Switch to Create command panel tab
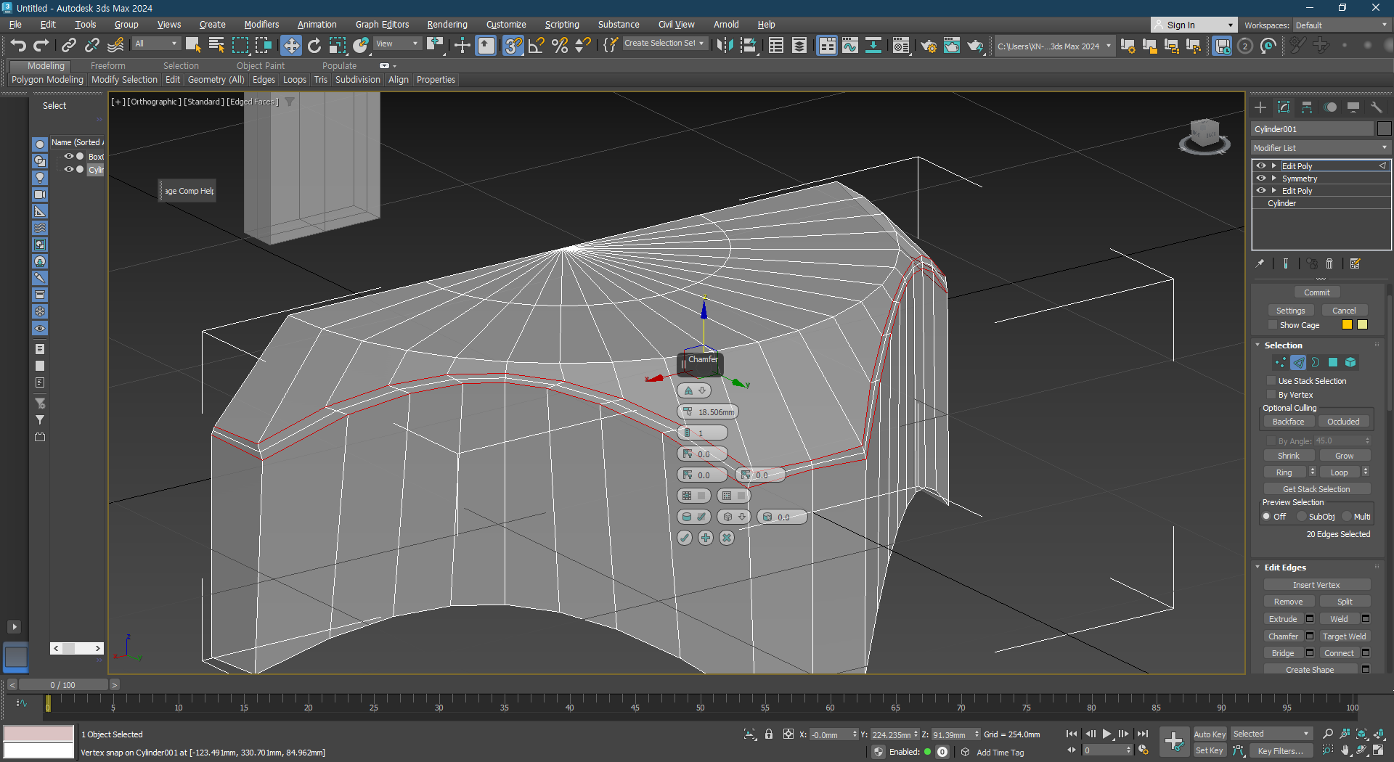This screenshot has height=762, width=1394. tap(1260, 107)
